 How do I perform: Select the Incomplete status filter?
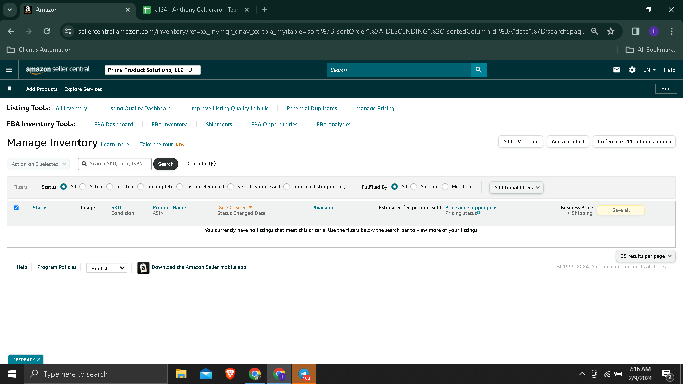tap(141, 187)
